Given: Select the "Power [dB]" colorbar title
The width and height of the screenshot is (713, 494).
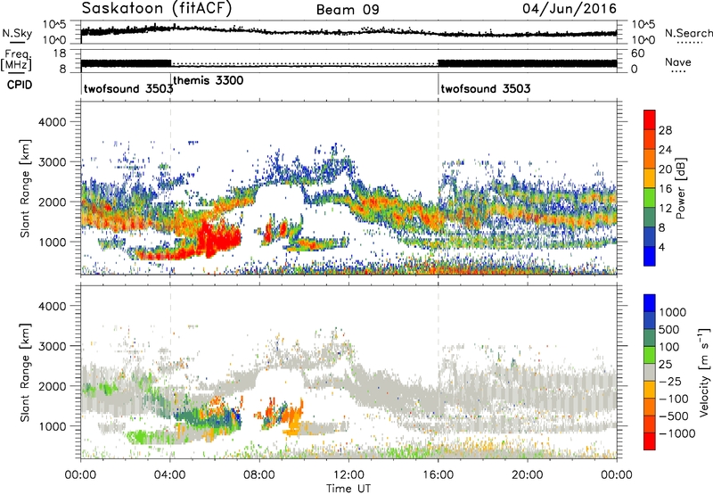Looking at the screenshot, I should click(x=680, y=188).
